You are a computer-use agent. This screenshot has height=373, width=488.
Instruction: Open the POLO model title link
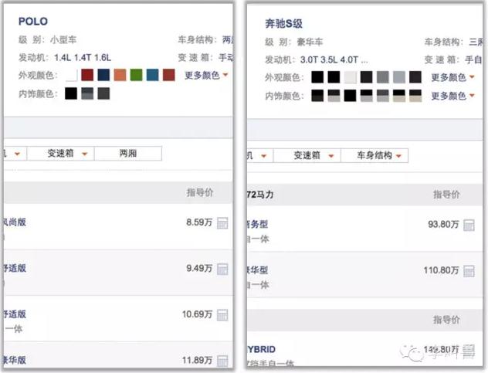[x=33, y=21]
